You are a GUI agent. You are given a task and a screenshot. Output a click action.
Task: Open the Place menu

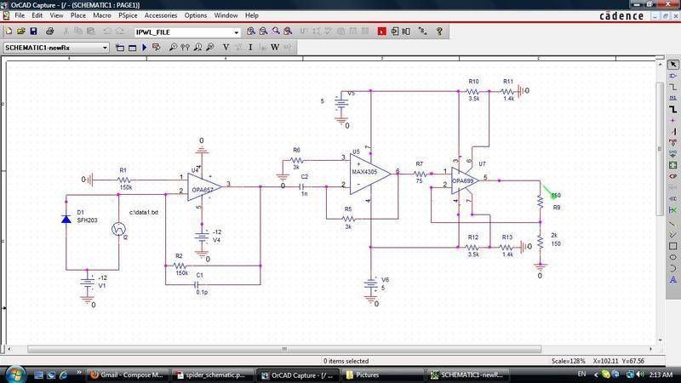pyautogui.click(x=77, y=15)
